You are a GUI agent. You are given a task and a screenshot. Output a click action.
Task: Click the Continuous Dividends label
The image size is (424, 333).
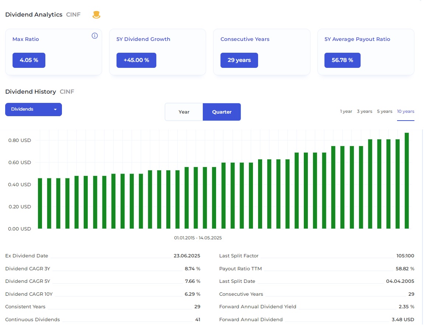[x=32, y=320]
